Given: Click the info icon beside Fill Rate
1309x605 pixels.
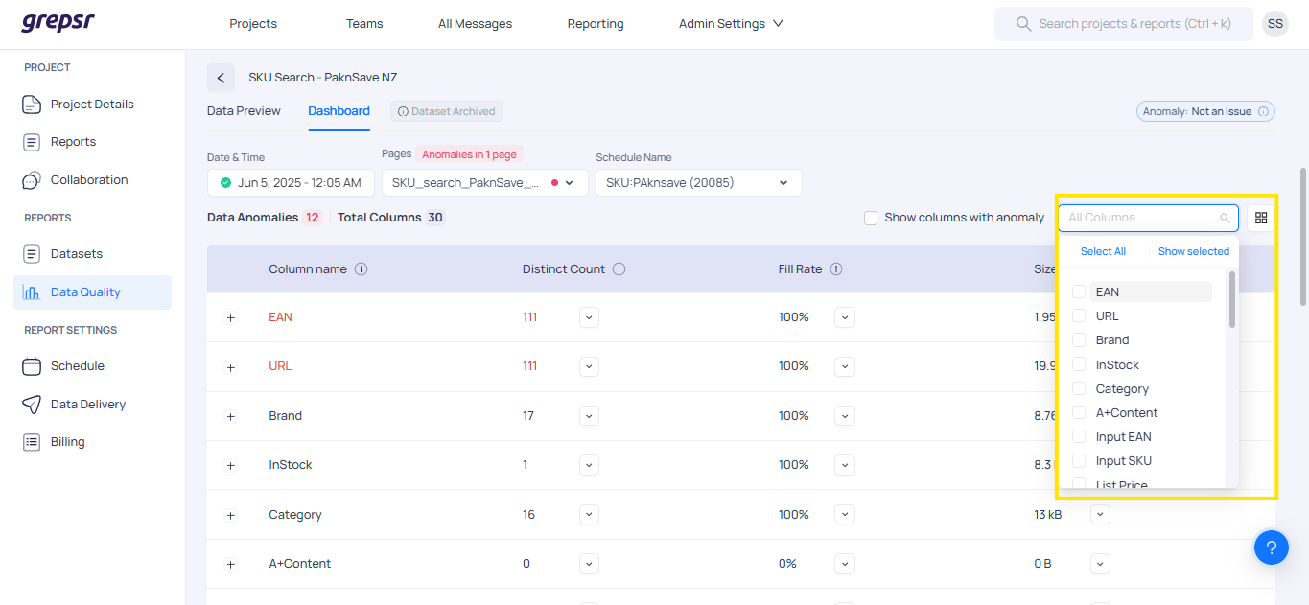Looking at the screenshot, I should click(x=836, y=269).
